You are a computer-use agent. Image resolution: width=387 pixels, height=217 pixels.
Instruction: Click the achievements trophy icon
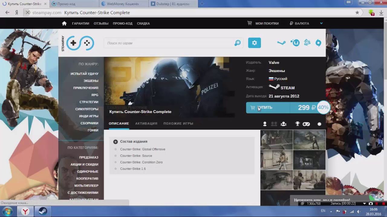tap(298, 124)
